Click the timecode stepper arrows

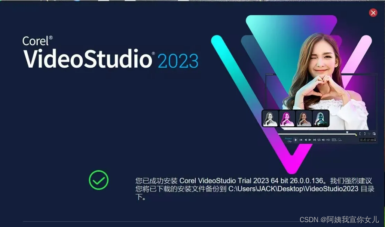375,140
